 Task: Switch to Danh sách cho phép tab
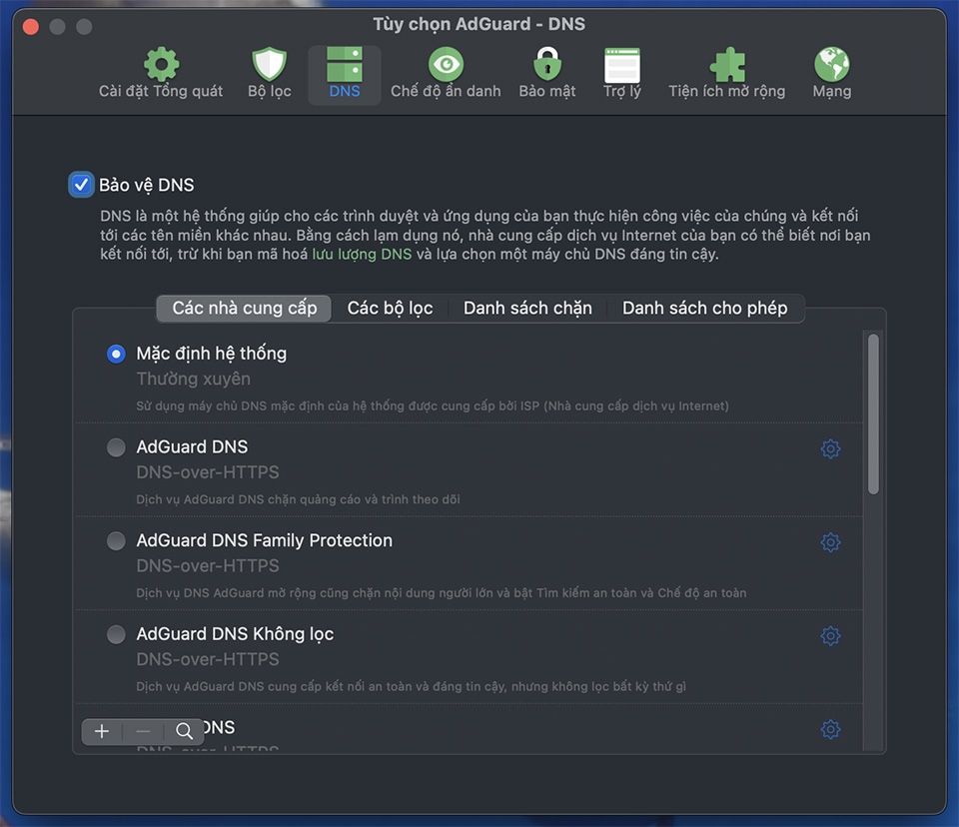tap(704, 309)
